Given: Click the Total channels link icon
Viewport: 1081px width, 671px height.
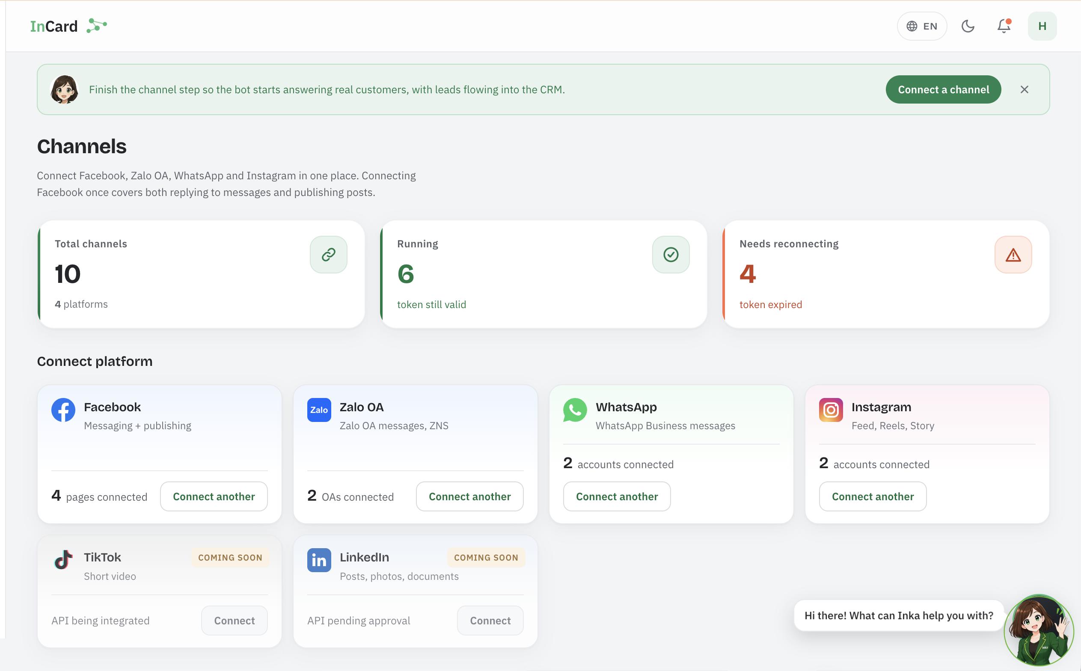Looking at the screenshot, I should [x=328, y=254].
